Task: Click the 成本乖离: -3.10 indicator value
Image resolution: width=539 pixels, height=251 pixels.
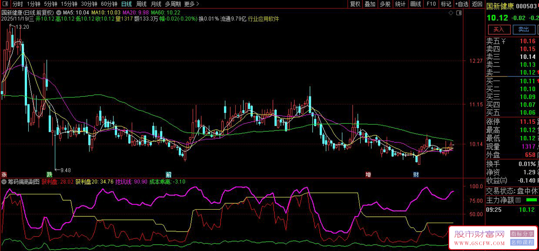Action: pos(168,182)
